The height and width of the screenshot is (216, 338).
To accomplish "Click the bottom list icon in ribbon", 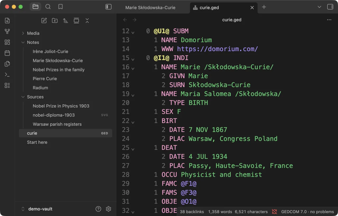I will click(7, 85).
